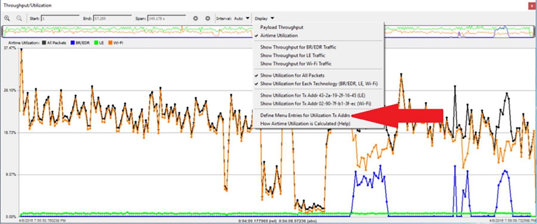This screenshot has width=537, height=224.
Task: Click the 28.10% y-axis label
Action: coord(9,90)
